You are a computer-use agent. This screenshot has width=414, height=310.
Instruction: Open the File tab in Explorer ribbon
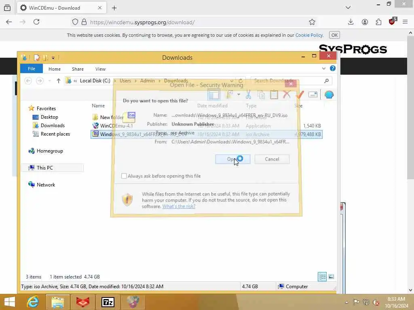click(x=32, y=69)
